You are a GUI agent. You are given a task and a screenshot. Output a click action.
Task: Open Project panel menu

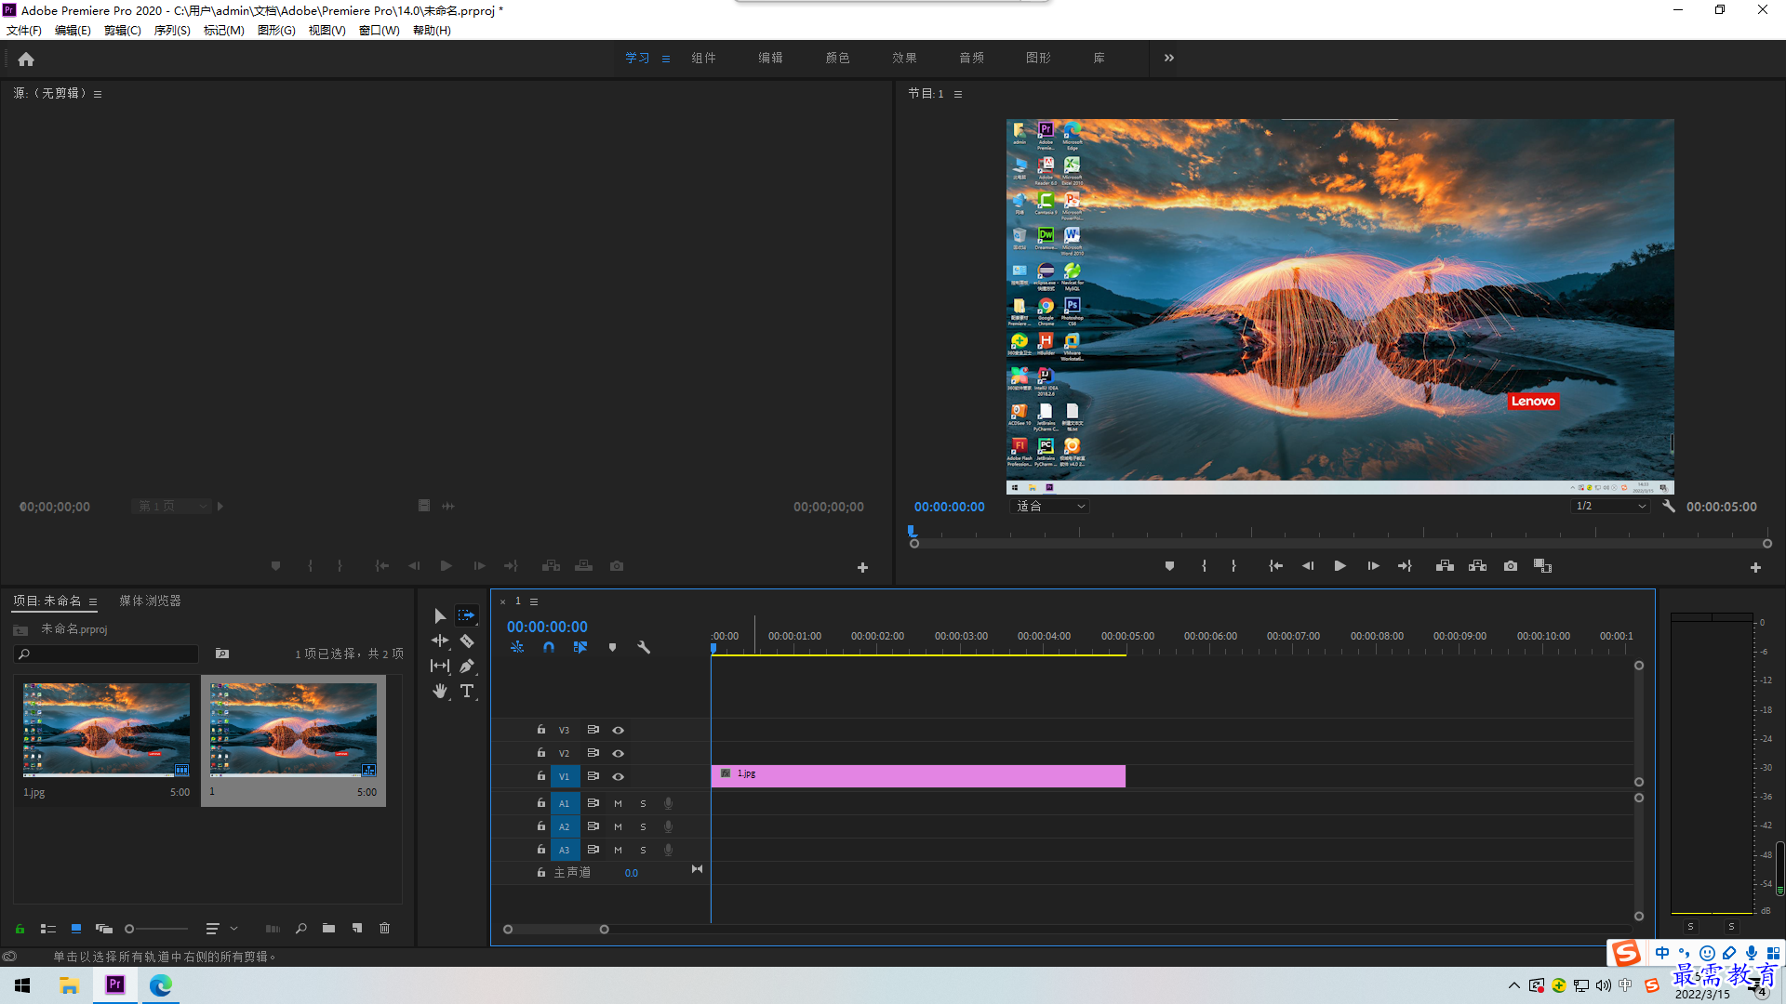[x=93, y=601]
